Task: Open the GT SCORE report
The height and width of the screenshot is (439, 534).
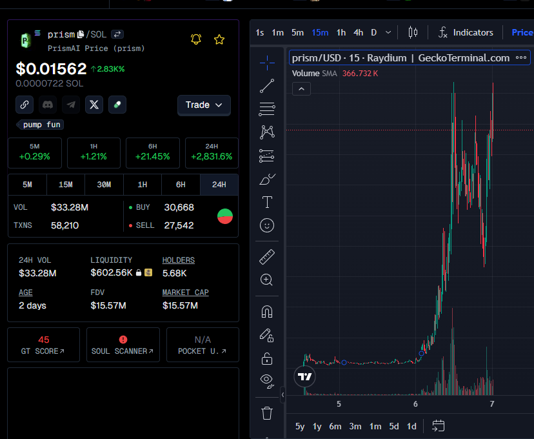Action: pyautogui.click(x=43, y=345)
